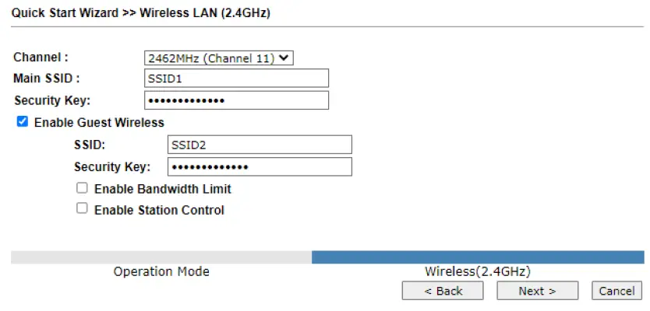Screen dimensions: 650x311
Task: Click the blue Wireless progress bar segment
Action: (x=478, y=257)
